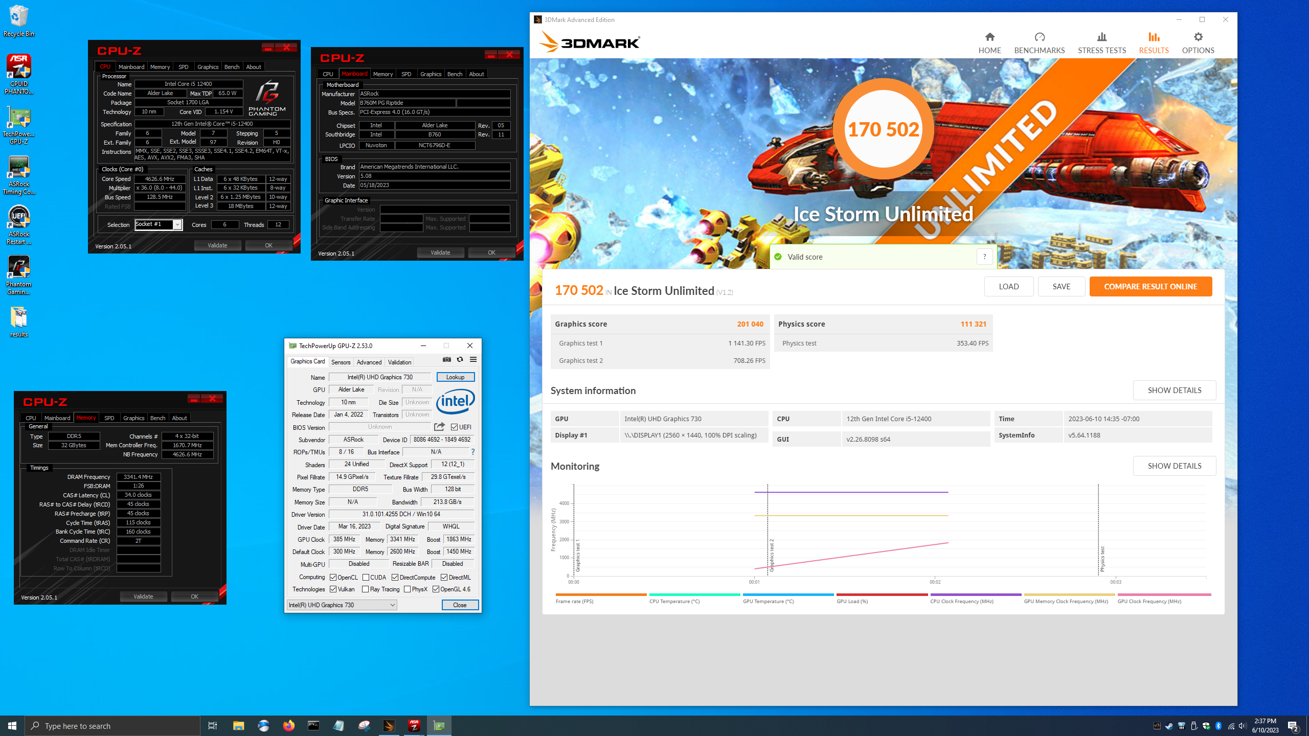Click Validate in CPU-Z Memory window
Viewport: 1309px width, 736px height.
click(143, 596)
